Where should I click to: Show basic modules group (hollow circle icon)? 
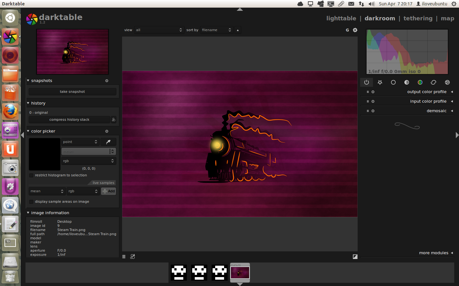(x=393, y=82)
